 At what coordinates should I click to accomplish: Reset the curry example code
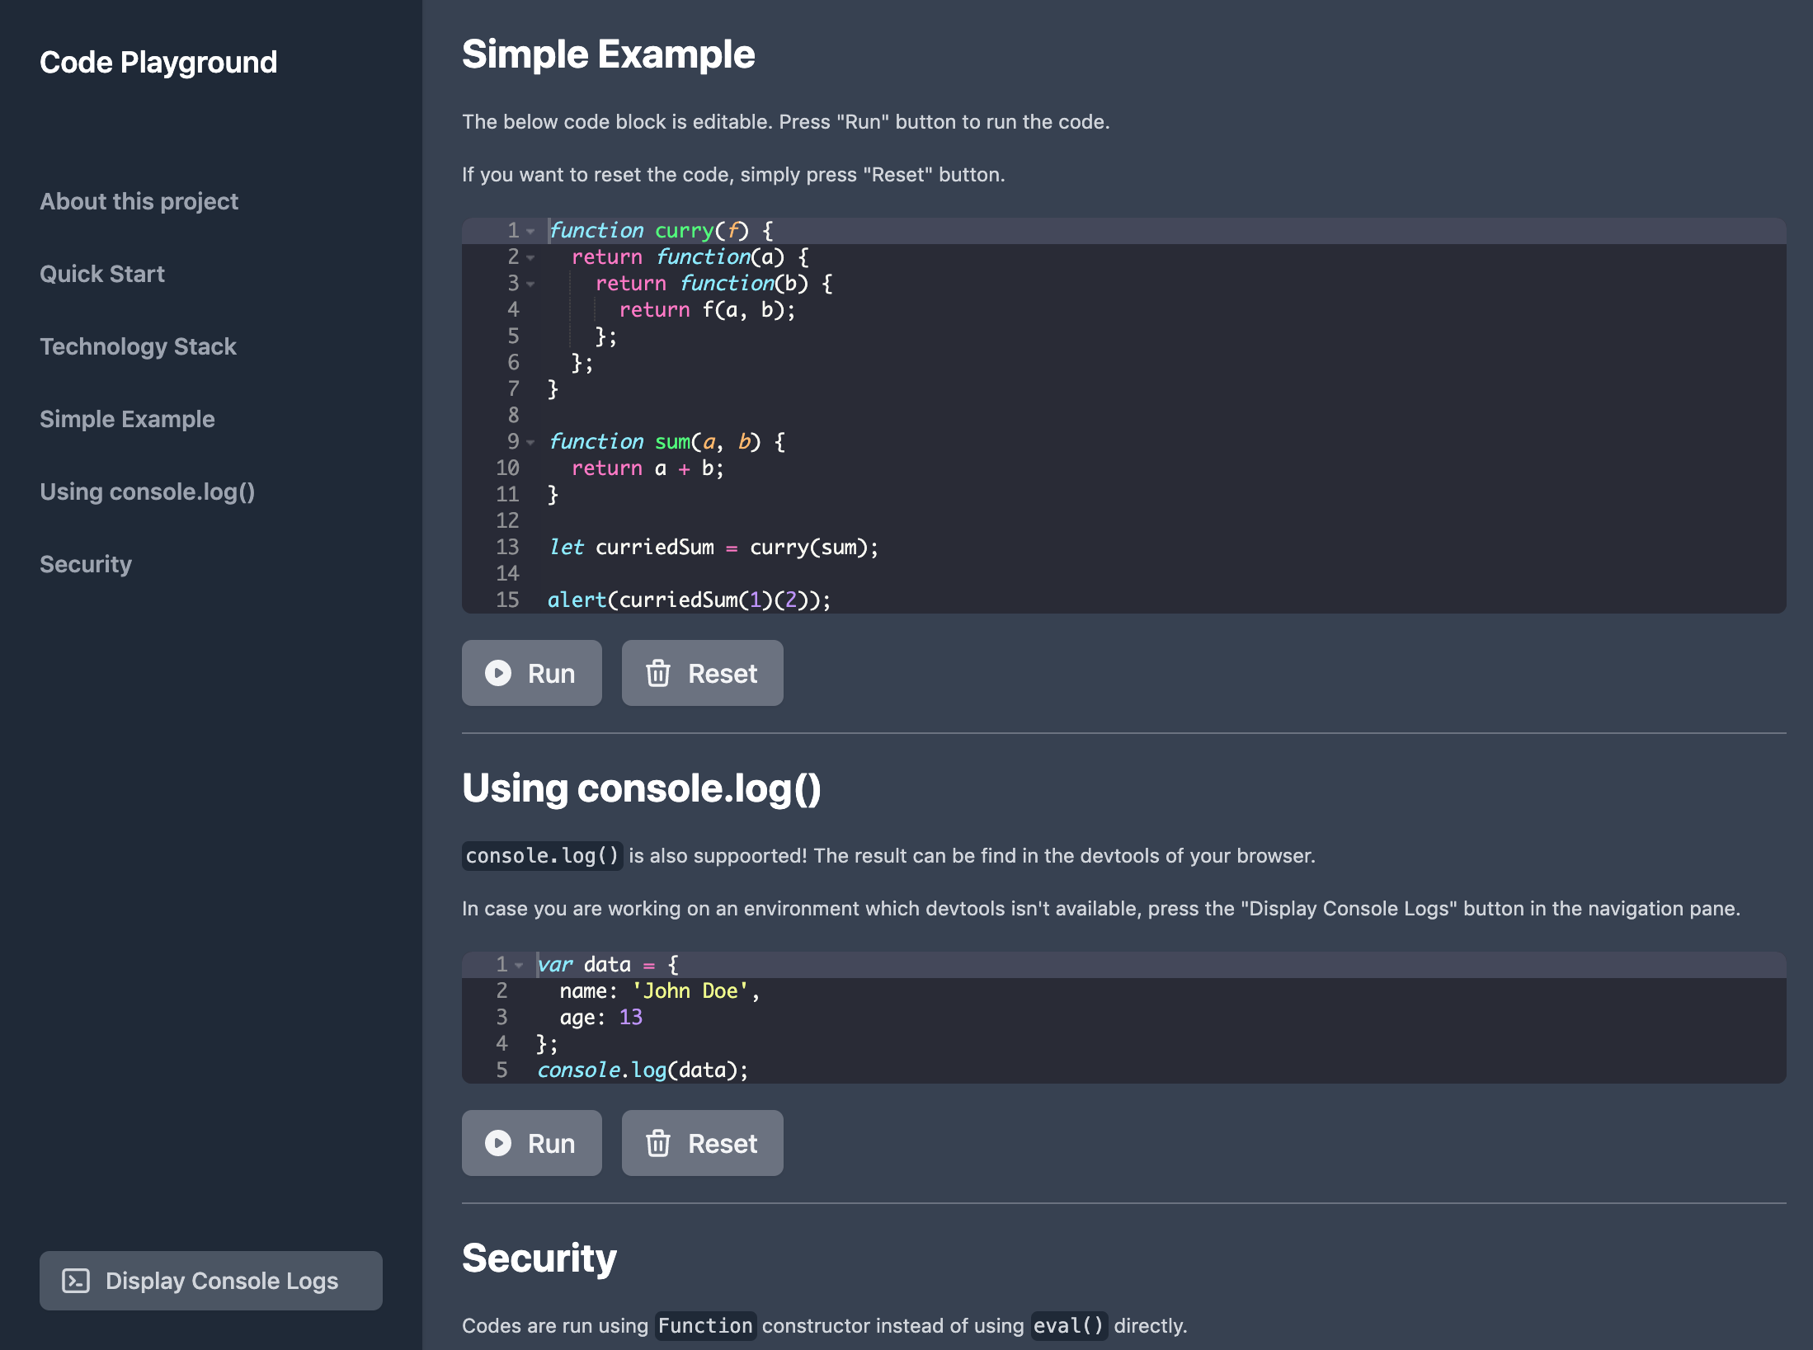[702, 673]
